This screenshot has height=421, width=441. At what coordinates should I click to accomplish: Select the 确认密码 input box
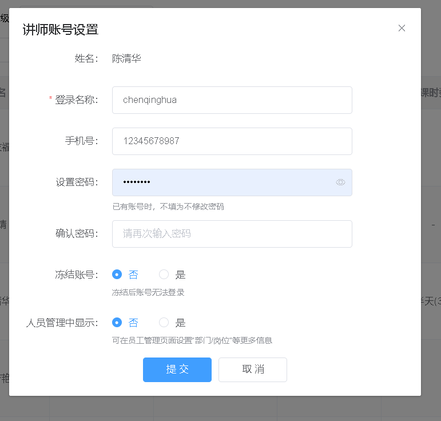click(x=232, y=234)
